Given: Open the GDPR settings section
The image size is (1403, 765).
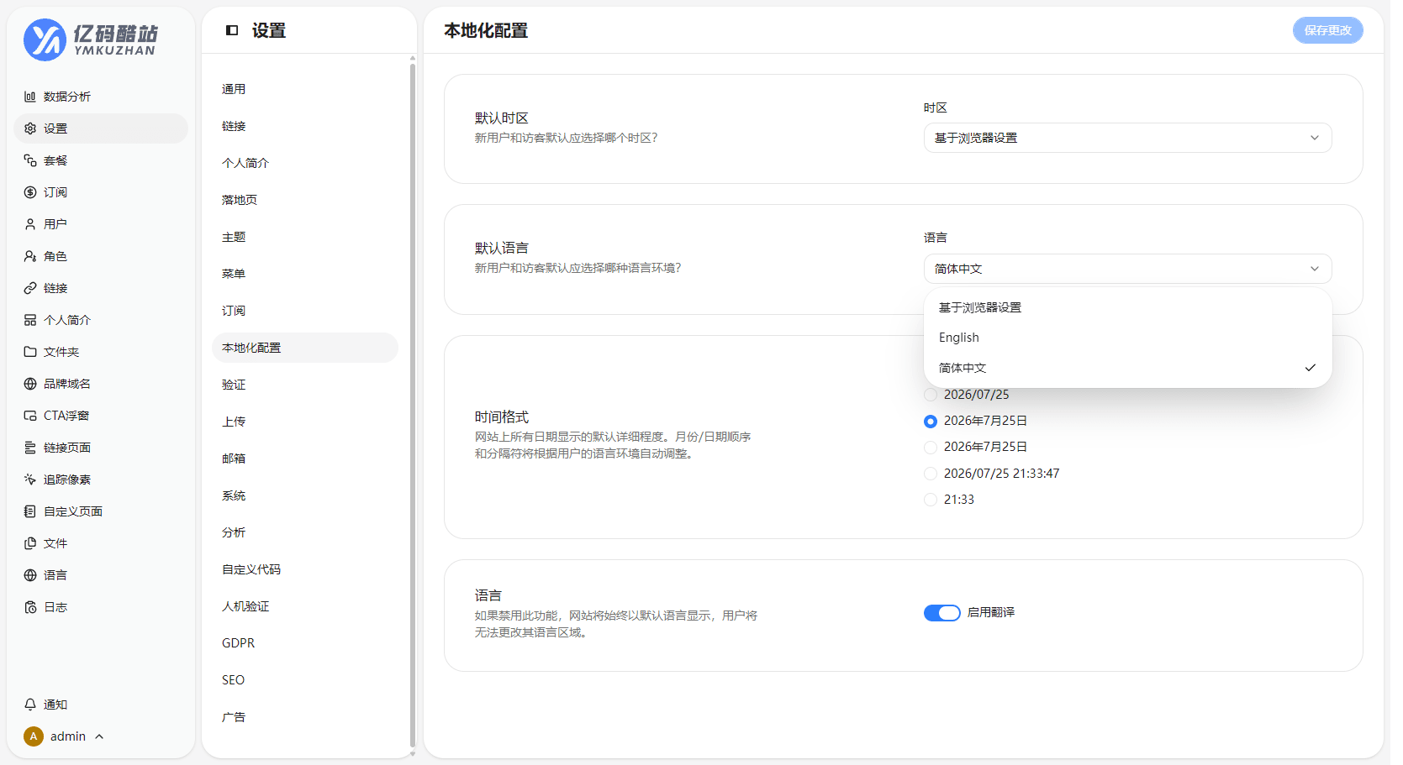Looking at the screenshot, I should 305,643.
